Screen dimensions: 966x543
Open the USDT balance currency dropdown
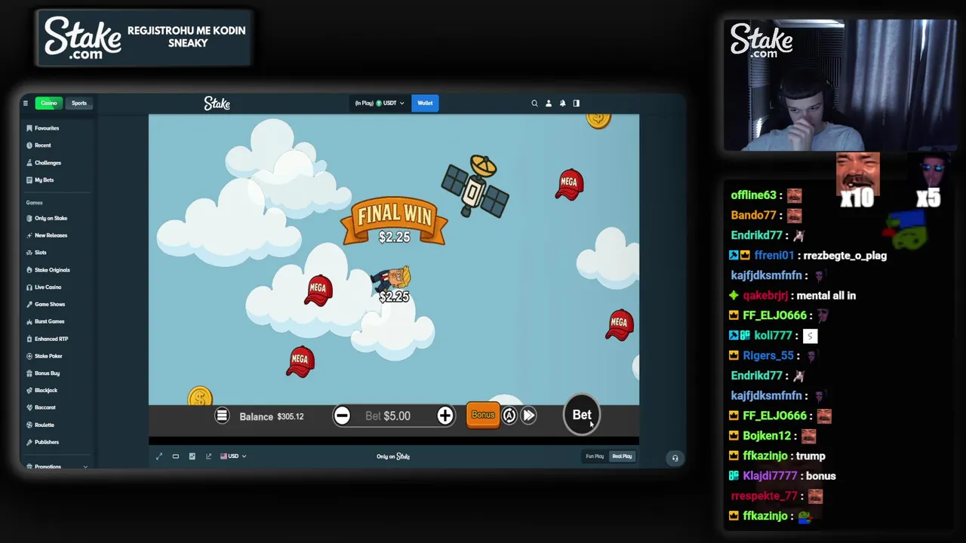[380, 103]
